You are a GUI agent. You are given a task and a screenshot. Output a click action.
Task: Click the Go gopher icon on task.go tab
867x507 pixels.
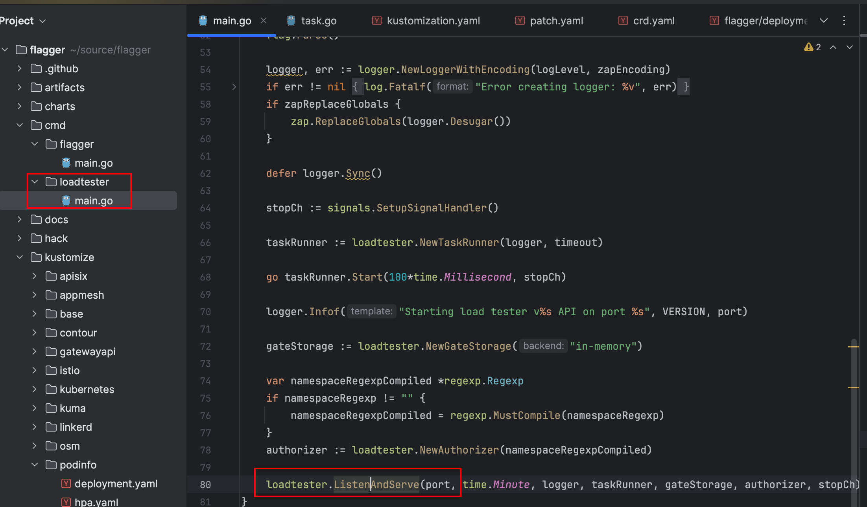point(291,20)
